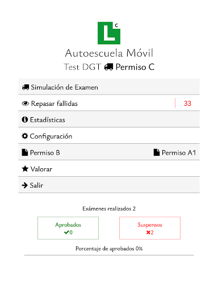Click the document icon beside Permiso B
Viewport: 218px width, 290px height.
click(x=25, y=152)
